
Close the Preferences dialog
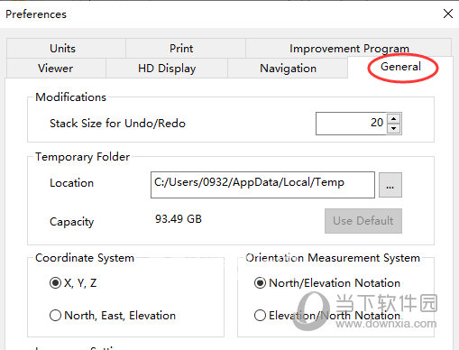point(448,14)
